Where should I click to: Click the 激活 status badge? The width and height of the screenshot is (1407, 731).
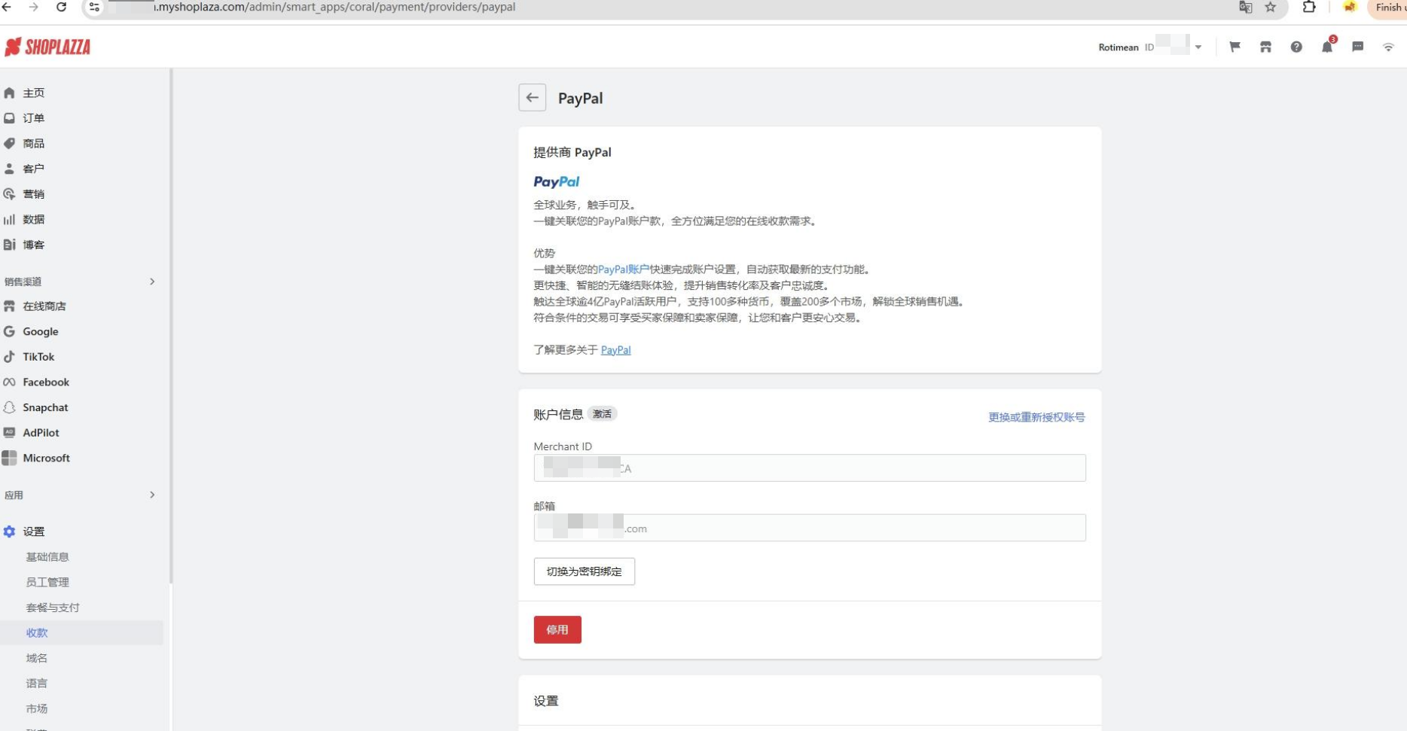click(602, 414)
